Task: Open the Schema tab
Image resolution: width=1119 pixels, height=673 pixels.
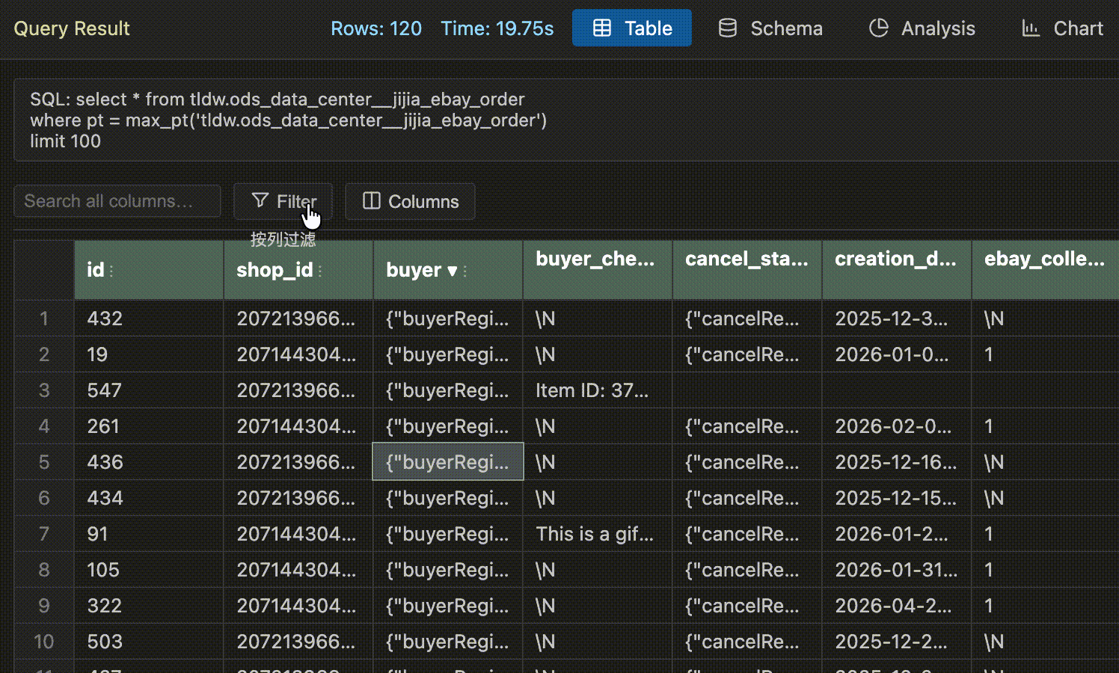Action: click(770, 28)
